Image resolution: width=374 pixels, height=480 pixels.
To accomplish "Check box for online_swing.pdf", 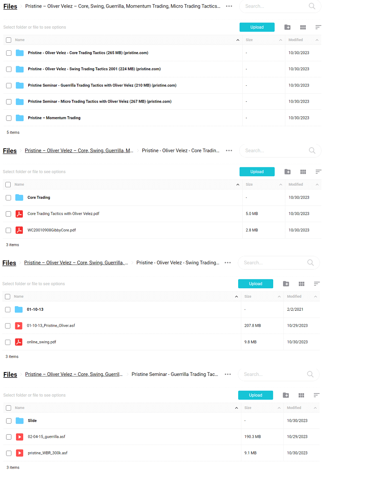I will point(8,342).
